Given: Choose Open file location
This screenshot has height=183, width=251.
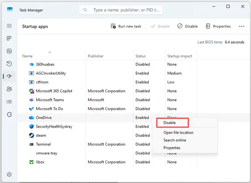Looking at the screenshot, I should pyautogui.click(x=178, y=132).
